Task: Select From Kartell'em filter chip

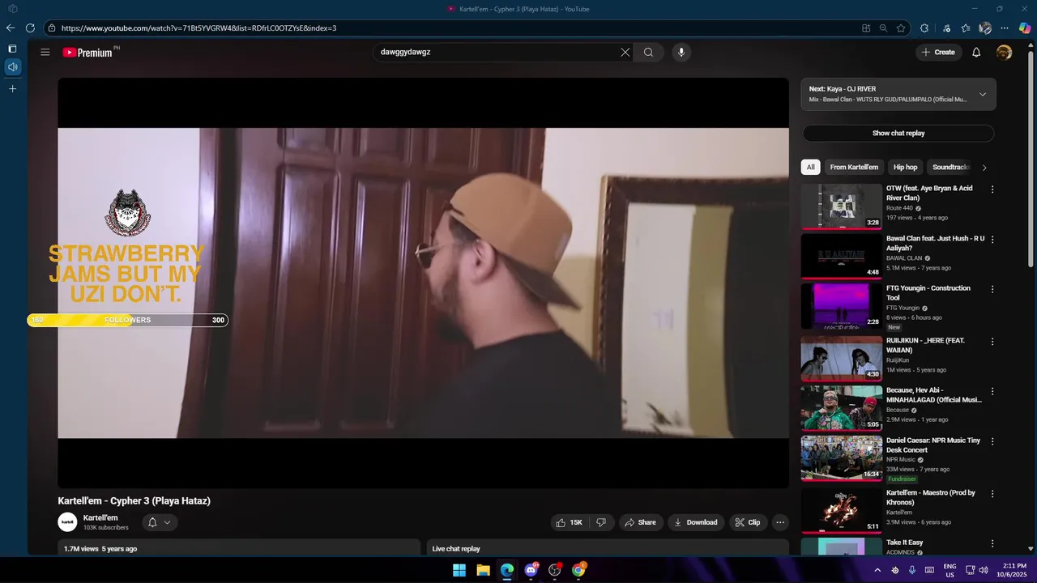Action: click(854, 168)
